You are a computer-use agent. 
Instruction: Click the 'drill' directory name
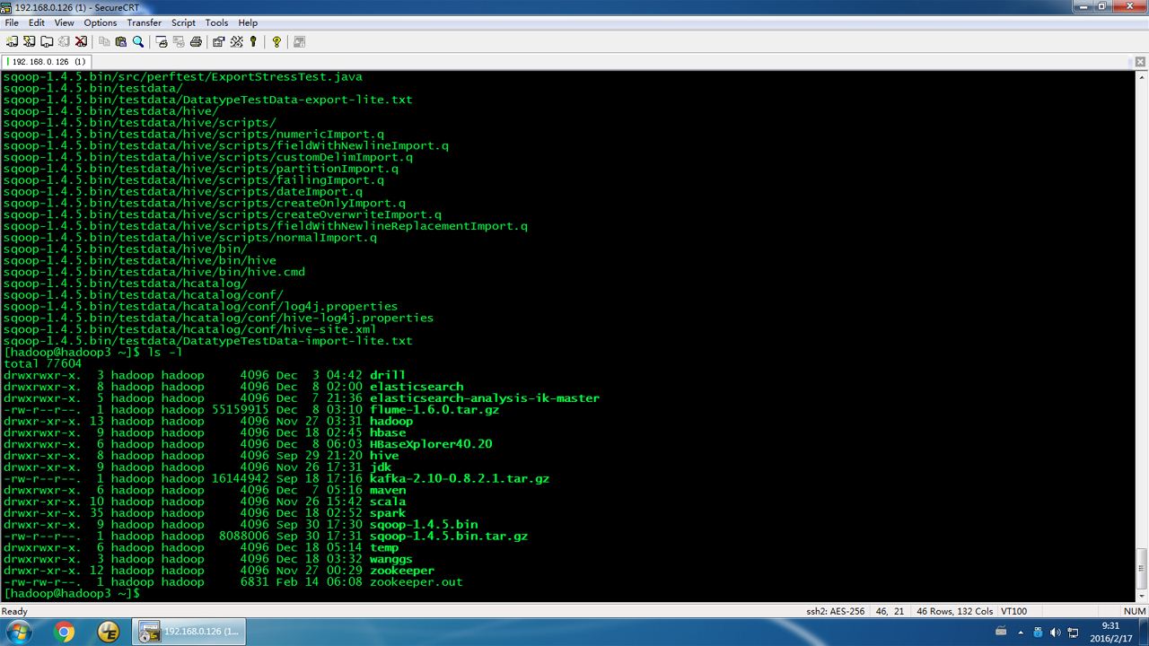point(388,376)
